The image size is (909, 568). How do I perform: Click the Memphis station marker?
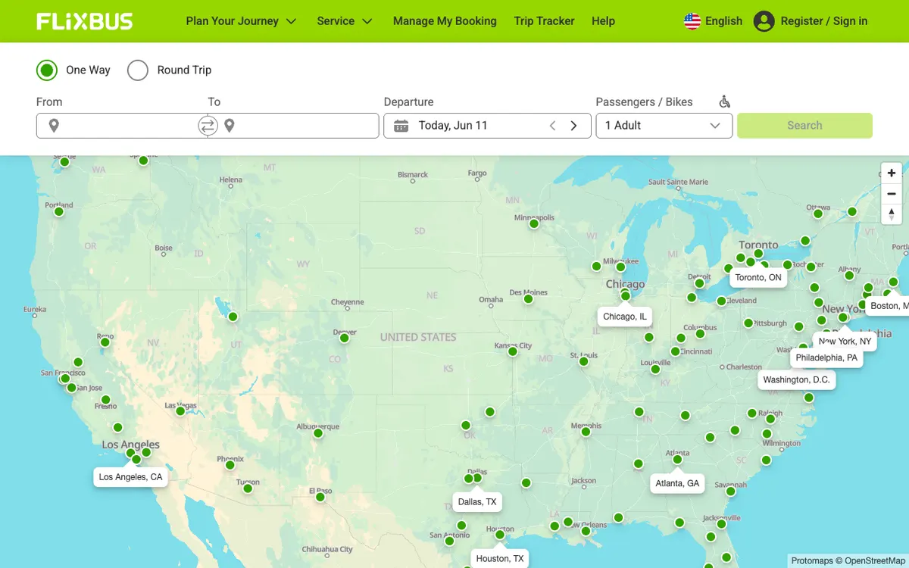[586, 432]
